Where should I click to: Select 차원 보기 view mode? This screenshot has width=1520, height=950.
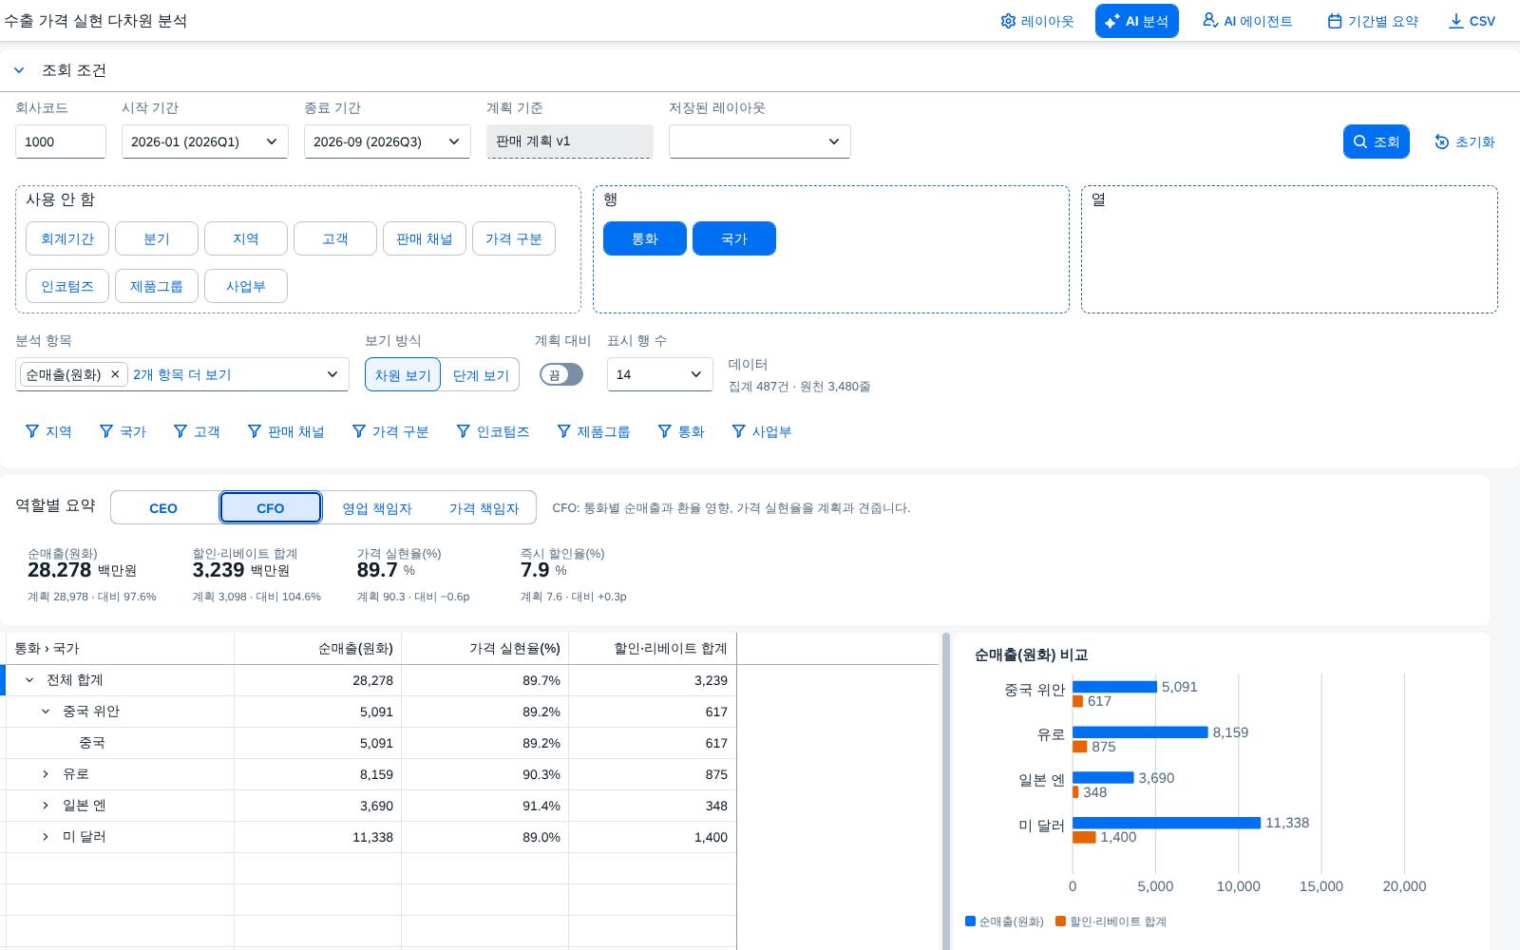tap(403, 374)
